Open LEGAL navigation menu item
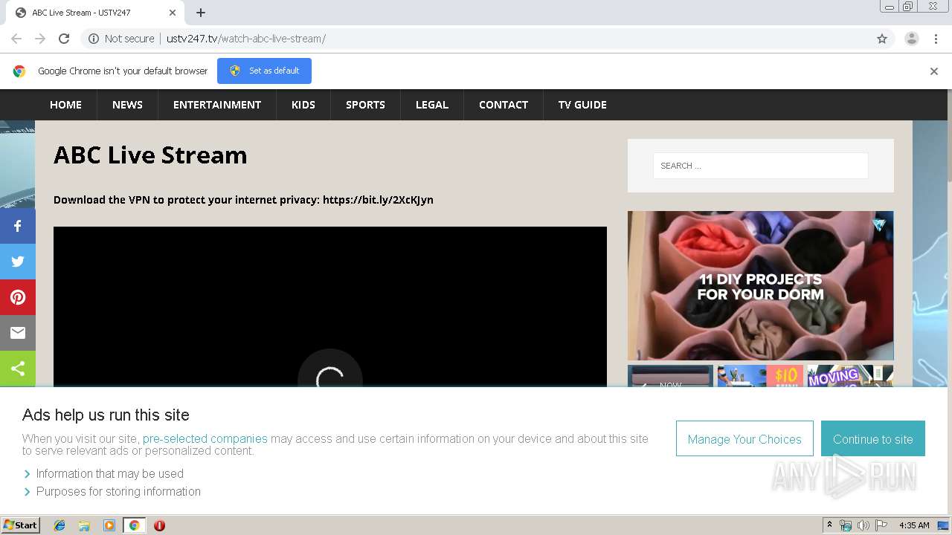The width and height of the screenshot is (952, 535). pos(432,105)
